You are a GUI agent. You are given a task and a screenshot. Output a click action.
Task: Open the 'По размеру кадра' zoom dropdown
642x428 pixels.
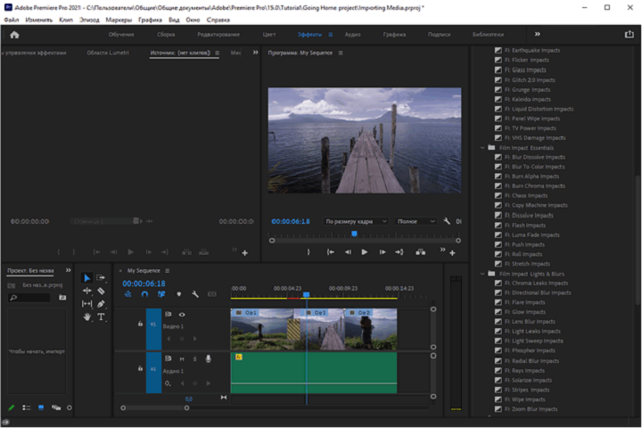[356, 221]
